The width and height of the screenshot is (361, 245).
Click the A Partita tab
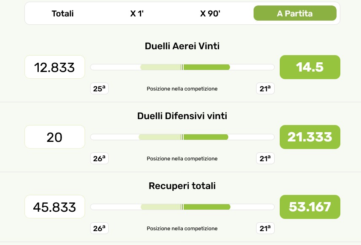point(294,13)
